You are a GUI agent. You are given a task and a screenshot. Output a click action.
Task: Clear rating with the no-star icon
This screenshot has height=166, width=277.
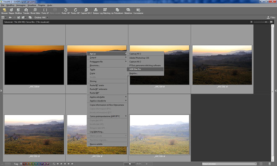pos(54,164)
